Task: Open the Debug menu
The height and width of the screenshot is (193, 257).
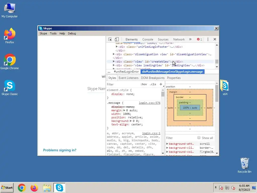Action: (x=72, y=33)
